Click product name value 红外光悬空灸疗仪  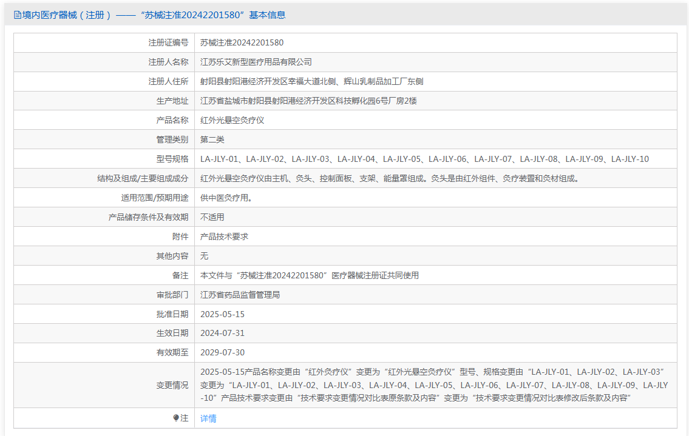(232, 120)
